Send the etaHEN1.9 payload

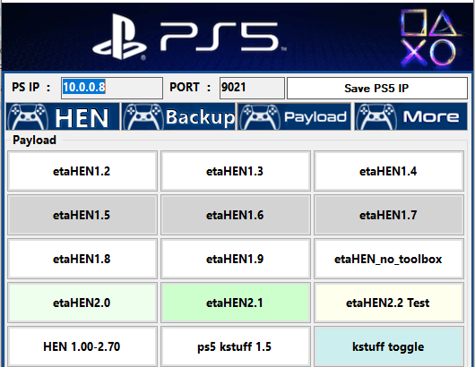coord(236,259)
